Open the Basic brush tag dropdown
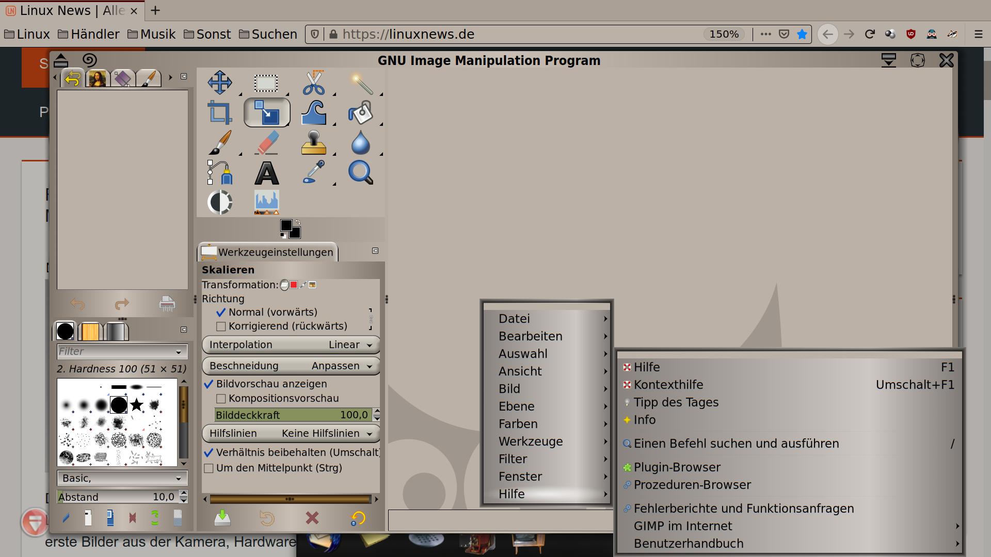The height and width of the screenshot is (557, 991). pos(122,478)
